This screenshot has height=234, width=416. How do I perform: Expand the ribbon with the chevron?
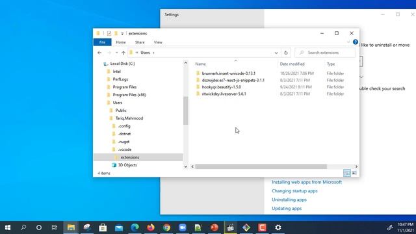click(348, 42)
